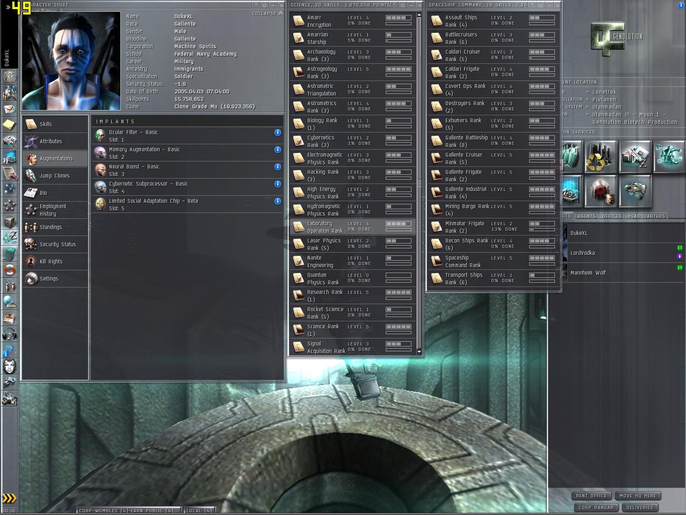Switch to the Headquarters tab
Image resolution: width=686 pixels, height=515 pixels.
click(646, 216)
